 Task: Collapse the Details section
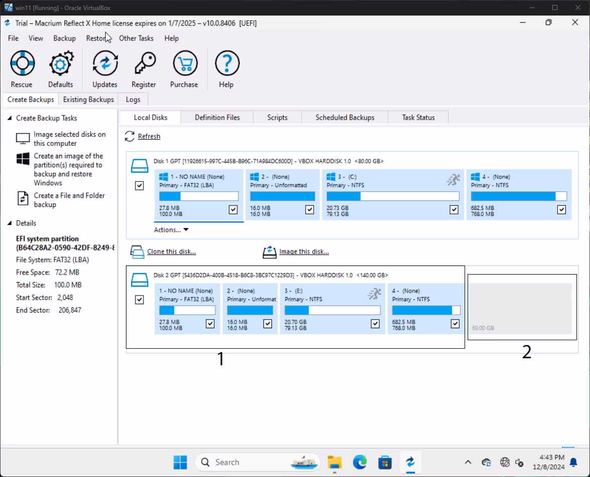(x=10, y=223)
